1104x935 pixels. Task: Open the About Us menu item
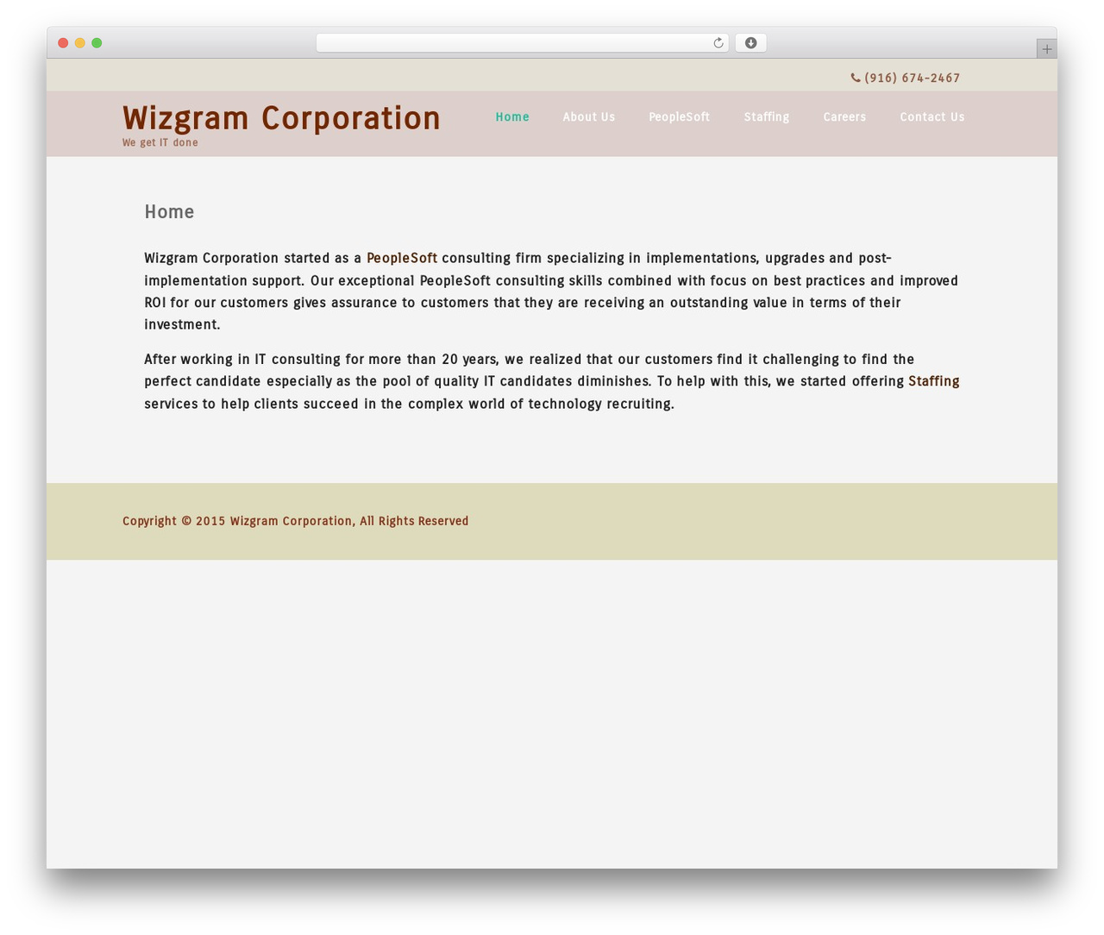[589, 117]
